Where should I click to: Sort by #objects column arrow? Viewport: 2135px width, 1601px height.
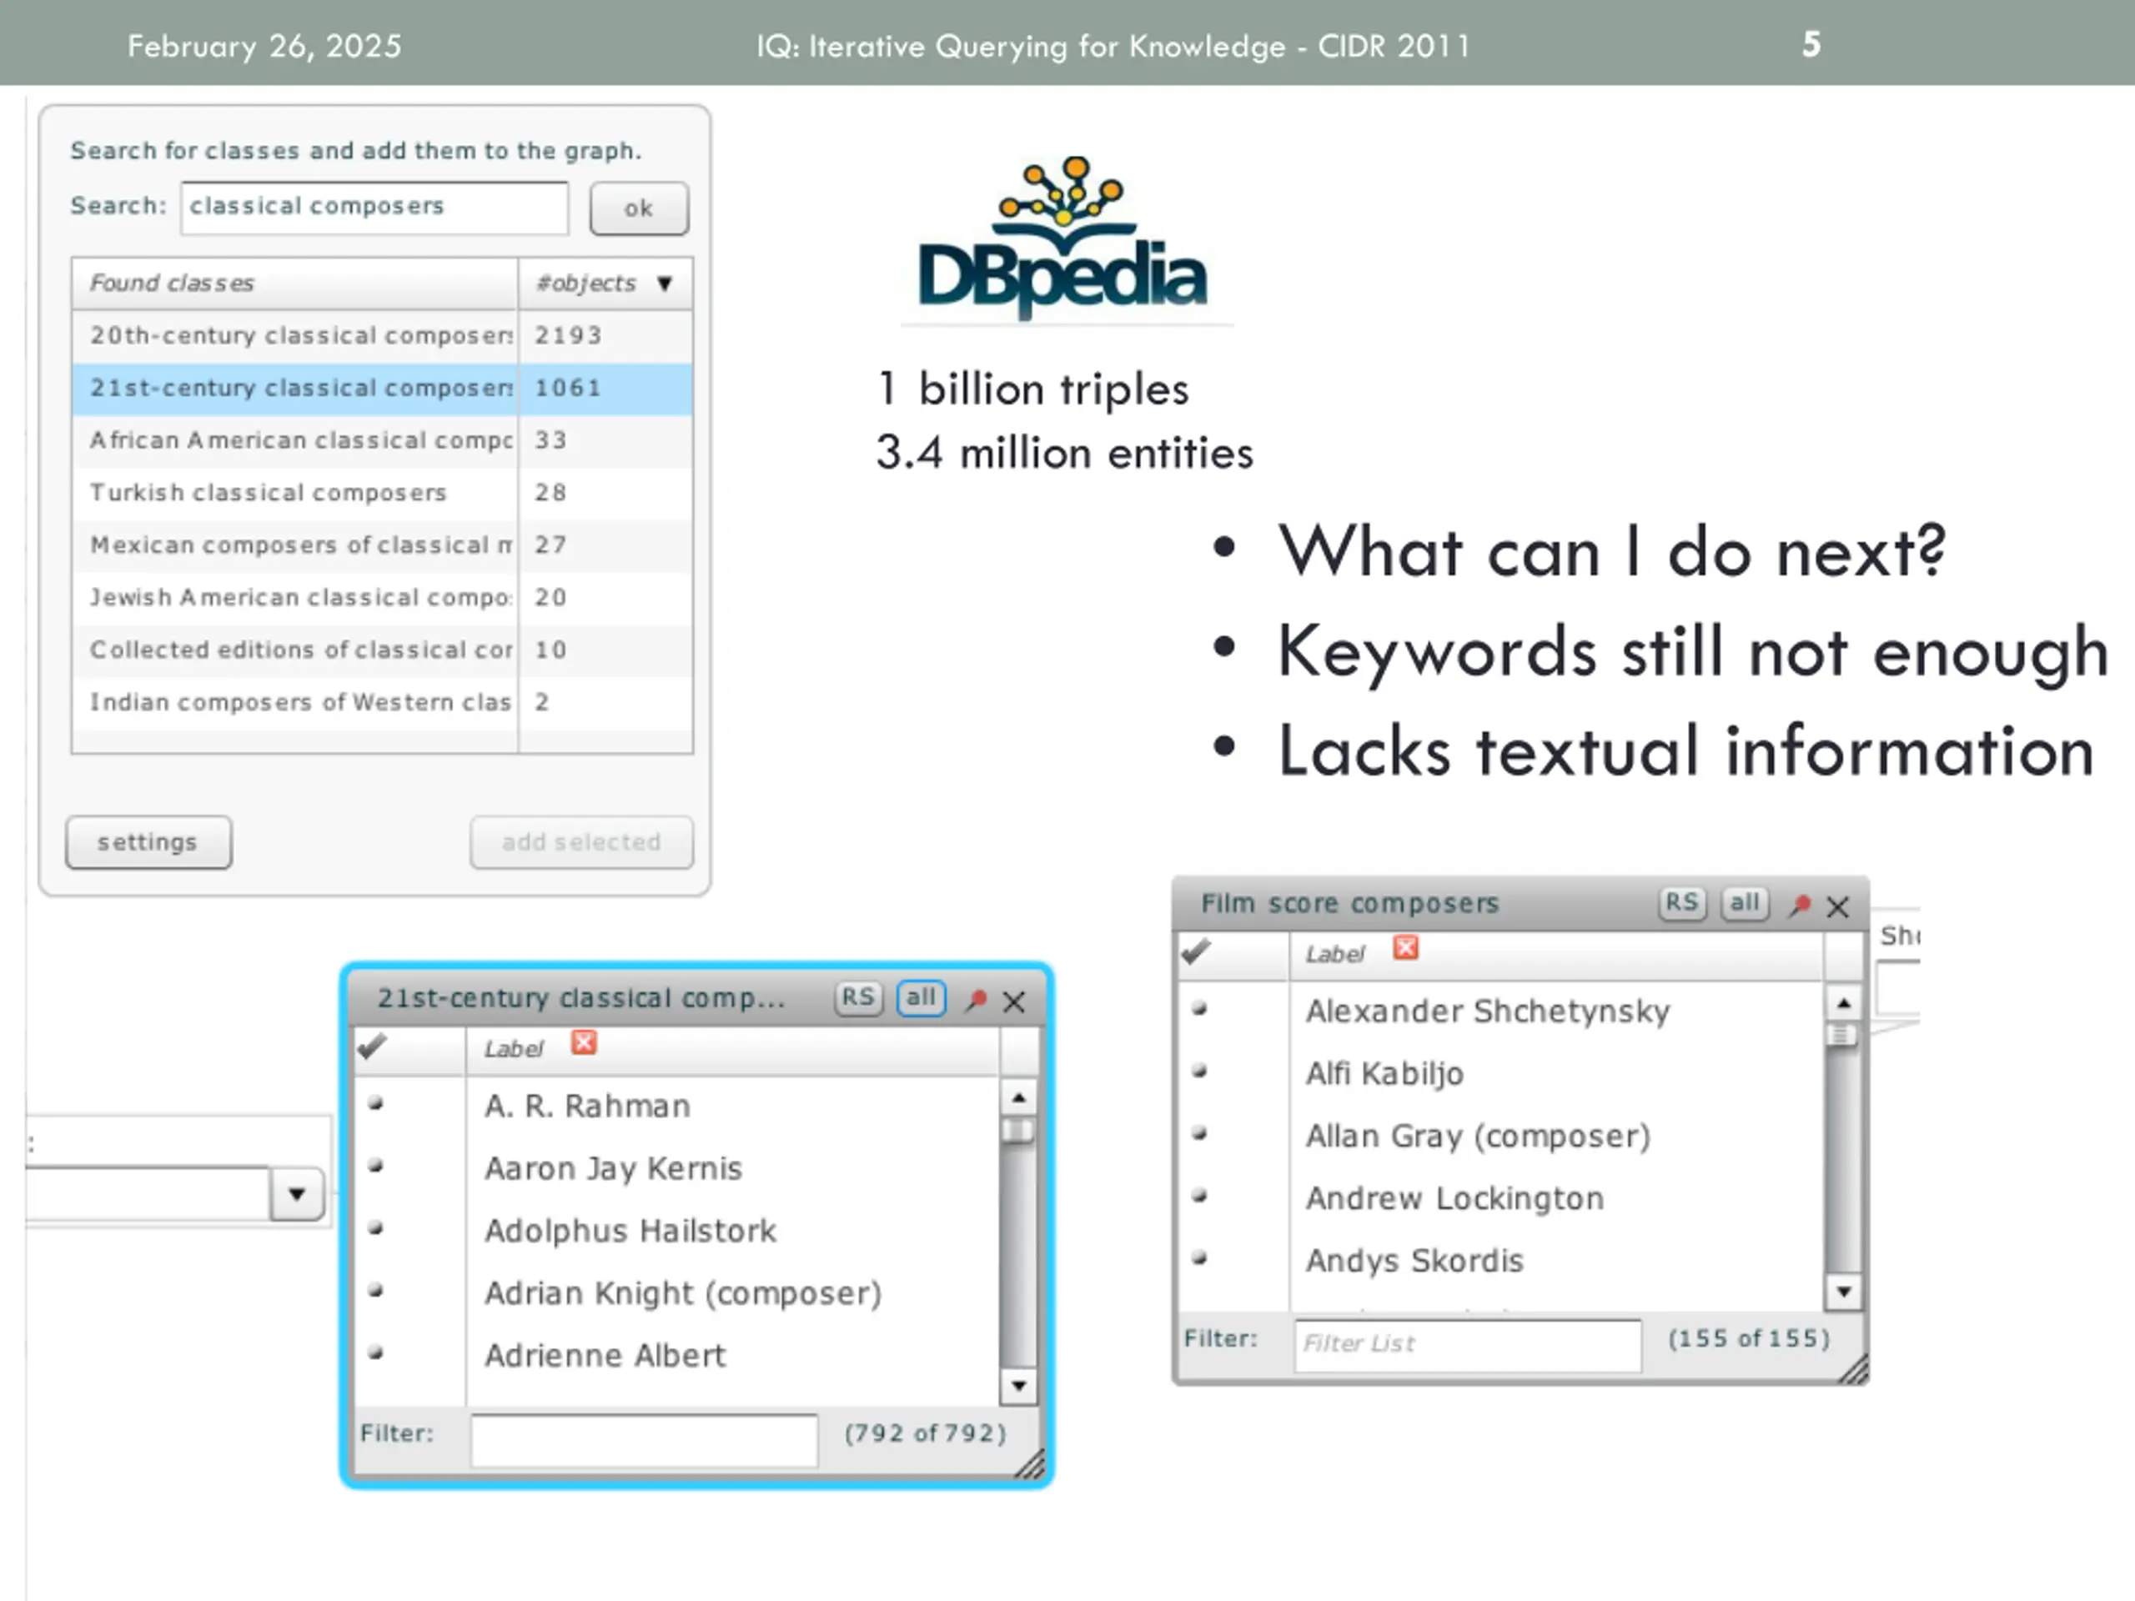tap(664, 284)
